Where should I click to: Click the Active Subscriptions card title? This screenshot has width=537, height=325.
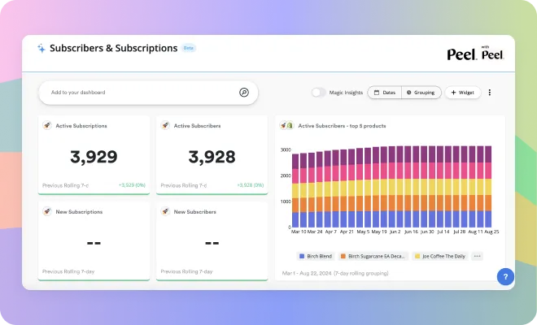81,126
